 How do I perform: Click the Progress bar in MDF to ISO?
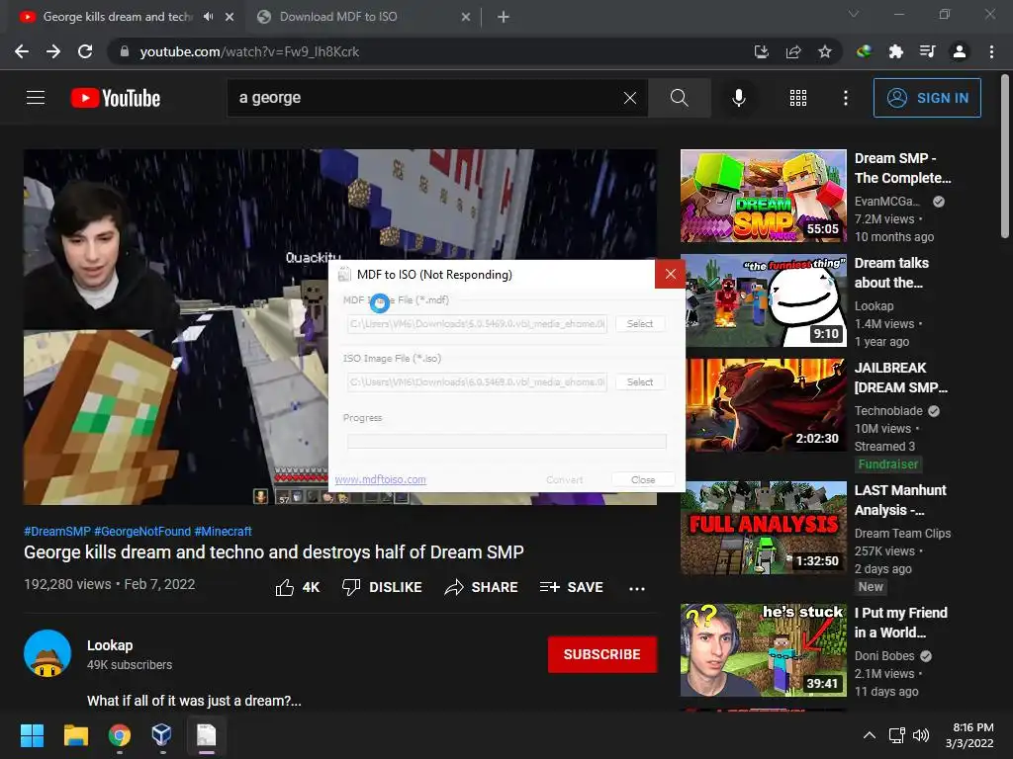click(506, 441)
